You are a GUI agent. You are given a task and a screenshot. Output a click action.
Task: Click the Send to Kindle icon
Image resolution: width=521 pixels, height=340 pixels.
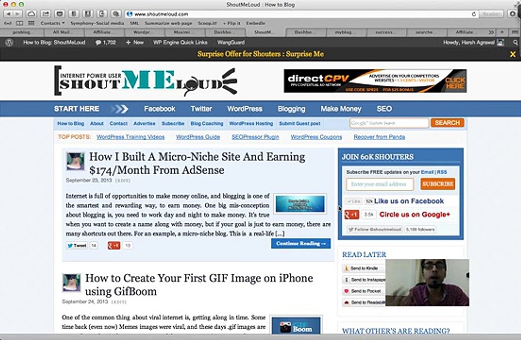(346, 268)
